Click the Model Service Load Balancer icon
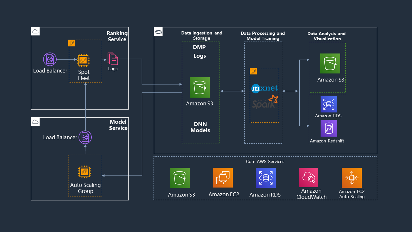This screenshot has width=412, height=232. 85,138
